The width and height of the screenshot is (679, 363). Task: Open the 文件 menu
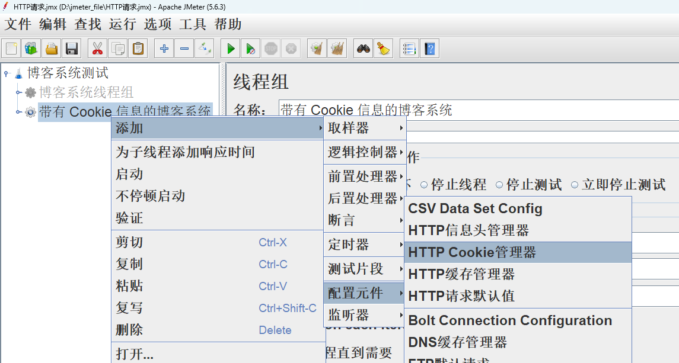coord(18,24)
